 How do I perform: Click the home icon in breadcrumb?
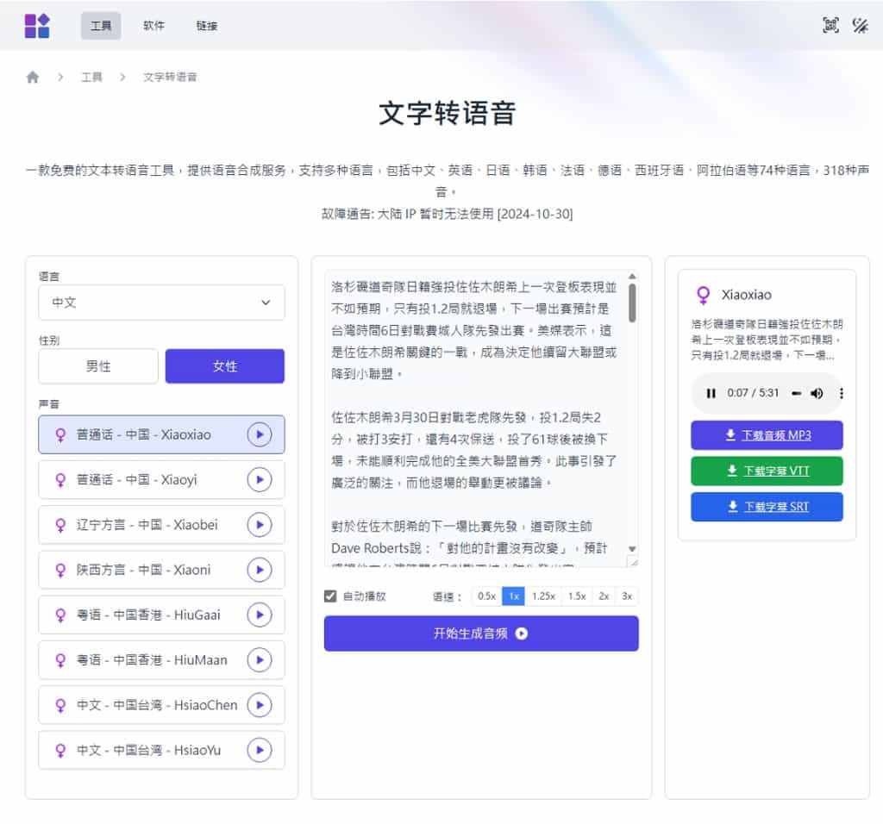coord(33,77)
